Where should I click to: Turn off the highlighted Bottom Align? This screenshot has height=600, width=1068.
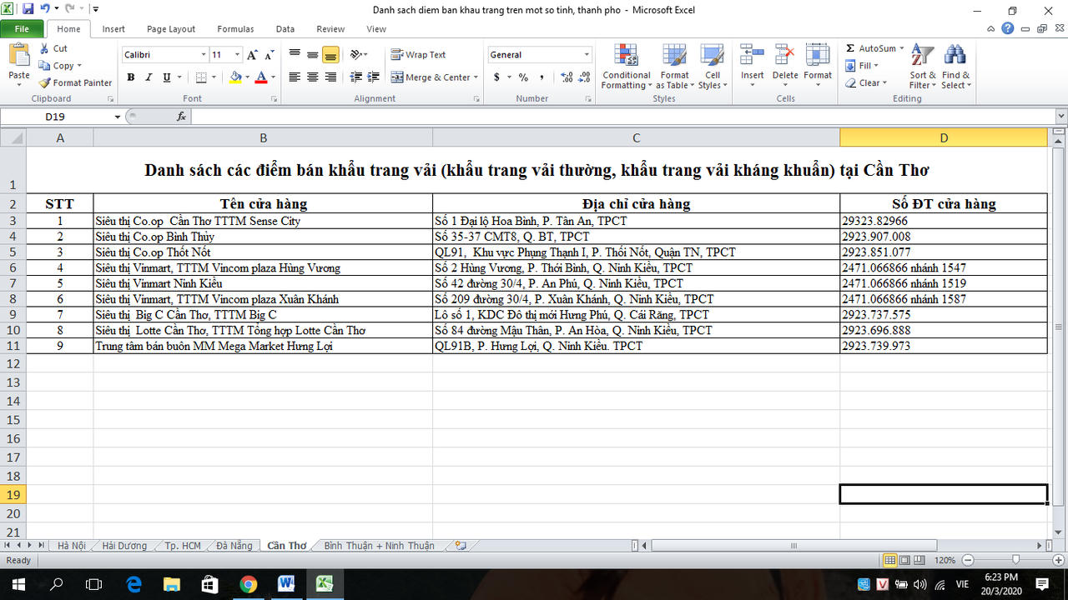click(x=330, y=55)
